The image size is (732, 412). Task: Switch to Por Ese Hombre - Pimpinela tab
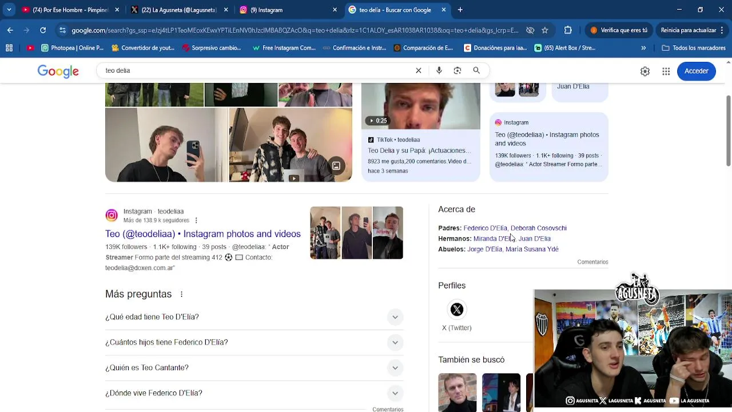(x=70, y=10)
